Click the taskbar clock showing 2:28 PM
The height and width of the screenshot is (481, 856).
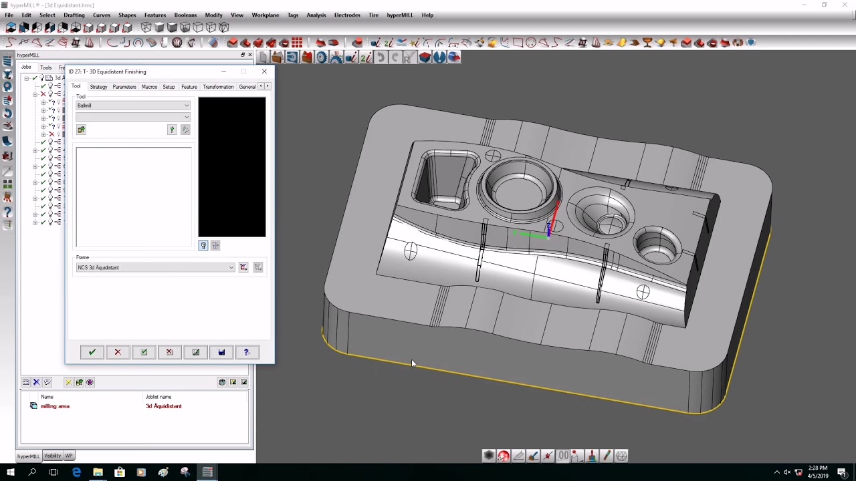tap(817, 472)
